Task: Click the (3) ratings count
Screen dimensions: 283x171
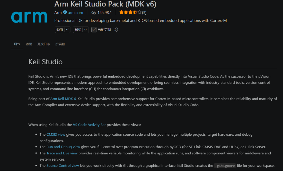Action: 144,13
